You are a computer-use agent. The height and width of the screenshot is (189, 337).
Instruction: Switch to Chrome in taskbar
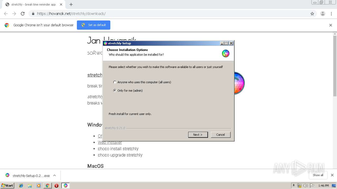point(47,186)
